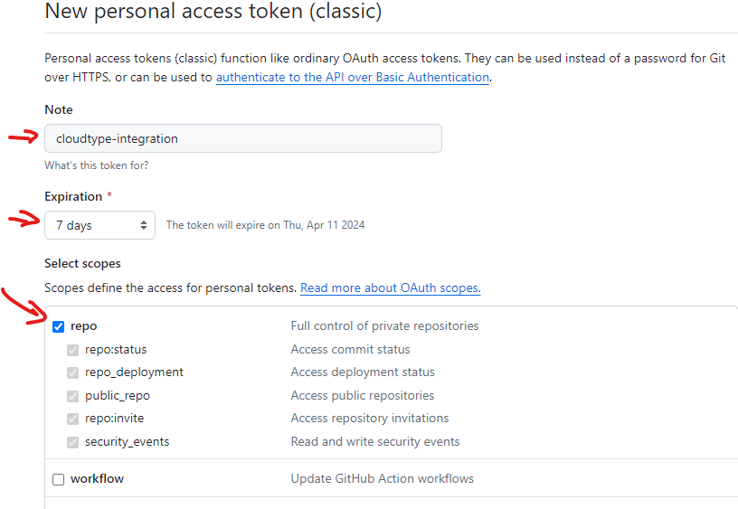The width and height of the screenshot is (738, 509).
Task: Toggle the 'public_repo' checkbox
Action: (73, 396)
